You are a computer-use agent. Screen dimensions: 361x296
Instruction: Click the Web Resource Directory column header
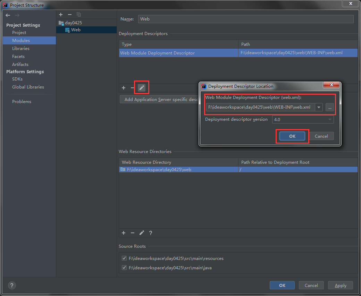point(178,162)
